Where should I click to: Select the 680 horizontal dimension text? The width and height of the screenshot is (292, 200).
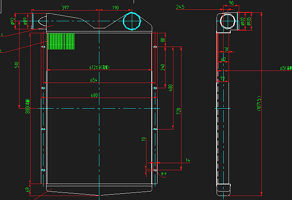click(95, 95)
